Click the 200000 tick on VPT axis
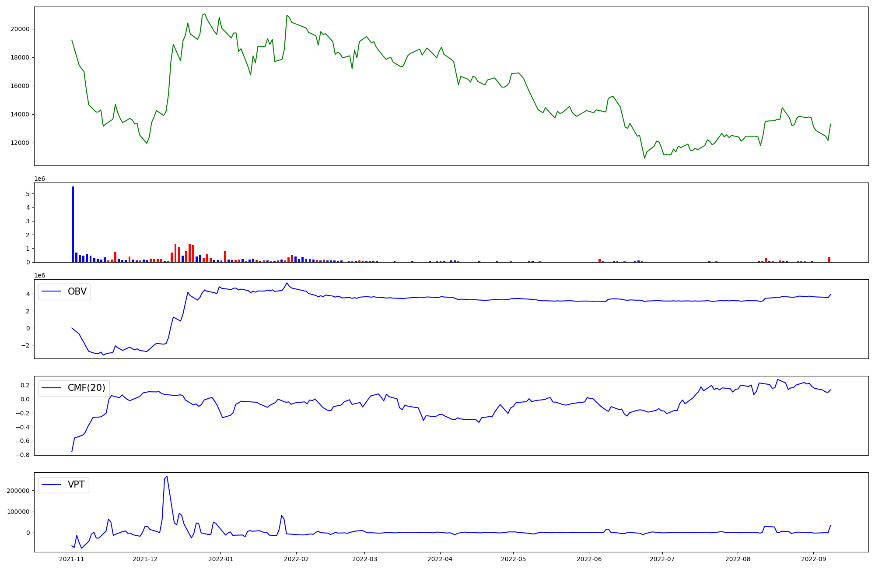The height and width of the screenshot is (569, 875). [18, 491]
